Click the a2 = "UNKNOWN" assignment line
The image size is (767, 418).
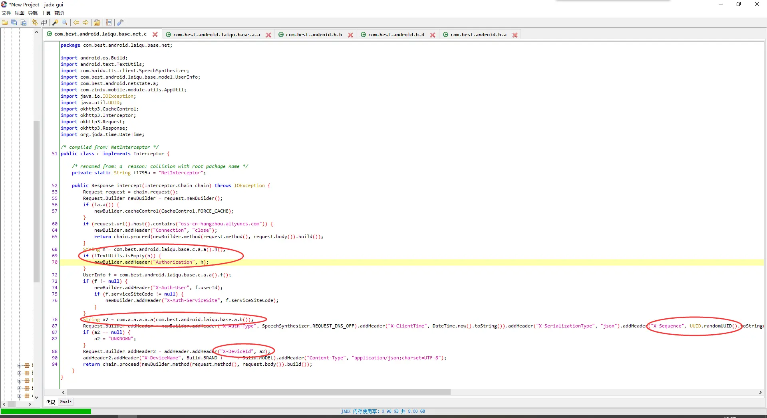pyautogui.click(x=115, y=339)
